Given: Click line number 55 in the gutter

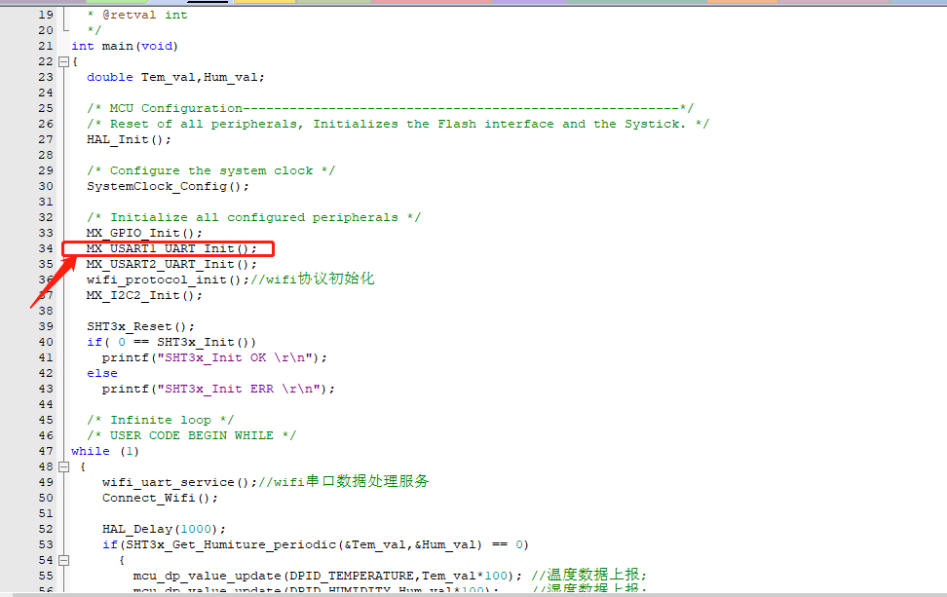Looking at the screenshot, I should 46,576.
